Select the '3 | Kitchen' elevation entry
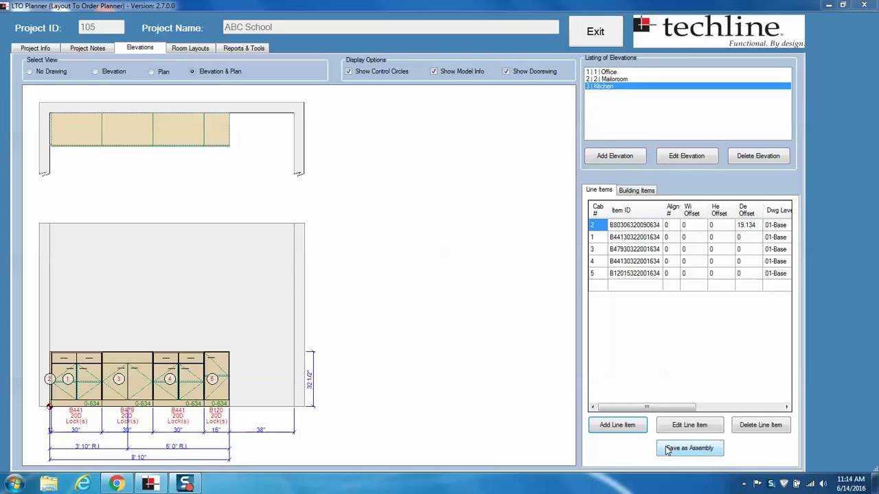The width and height of the screenshot is (879, 494). tap(687, 86)
